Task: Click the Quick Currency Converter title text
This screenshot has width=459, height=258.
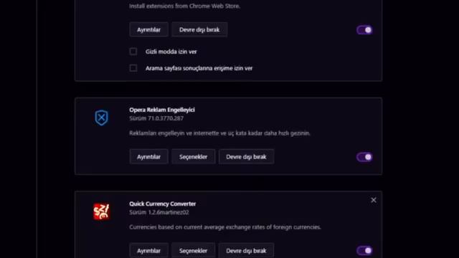Action: [163, 204]
